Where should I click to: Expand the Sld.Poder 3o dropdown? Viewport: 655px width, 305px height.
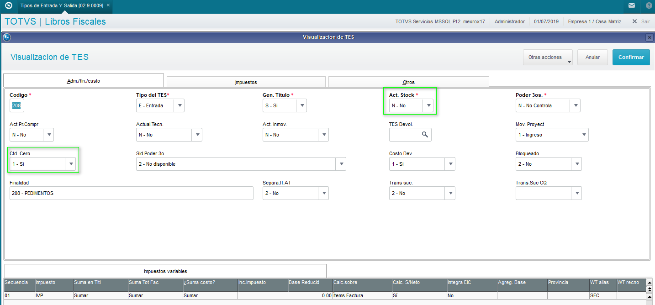341,164
